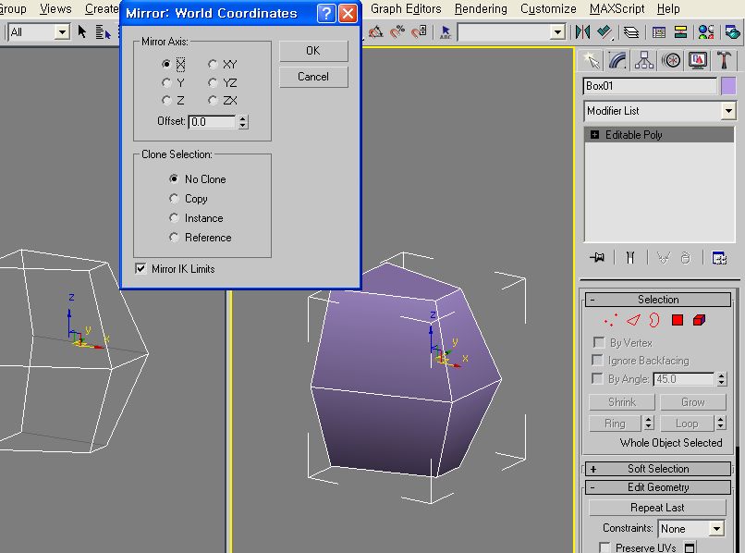The height and width of the screenshot is (553, 745).
Task: Open the MAXScript menu
Action: (617, 8)
